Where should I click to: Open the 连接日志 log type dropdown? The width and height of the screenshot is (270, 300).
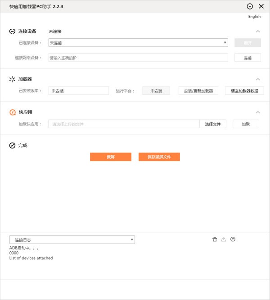(x=72, y=240)
